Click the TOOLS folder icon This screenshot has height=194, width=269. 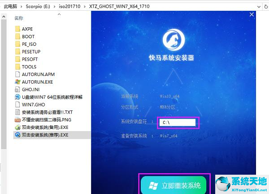click(17, 66)
